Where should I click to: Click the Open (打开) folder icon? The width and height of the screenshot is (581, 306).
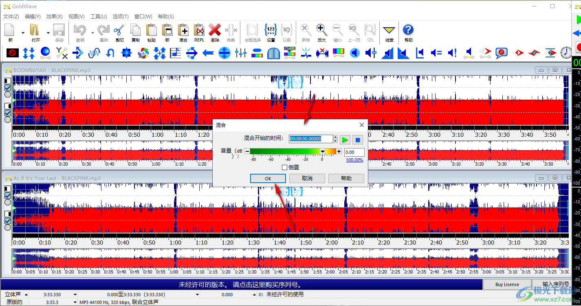pos(35,31)
